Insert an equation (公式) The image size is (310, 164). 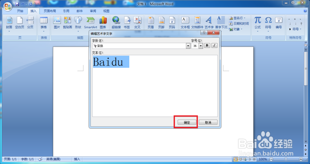tap(258, 24)
